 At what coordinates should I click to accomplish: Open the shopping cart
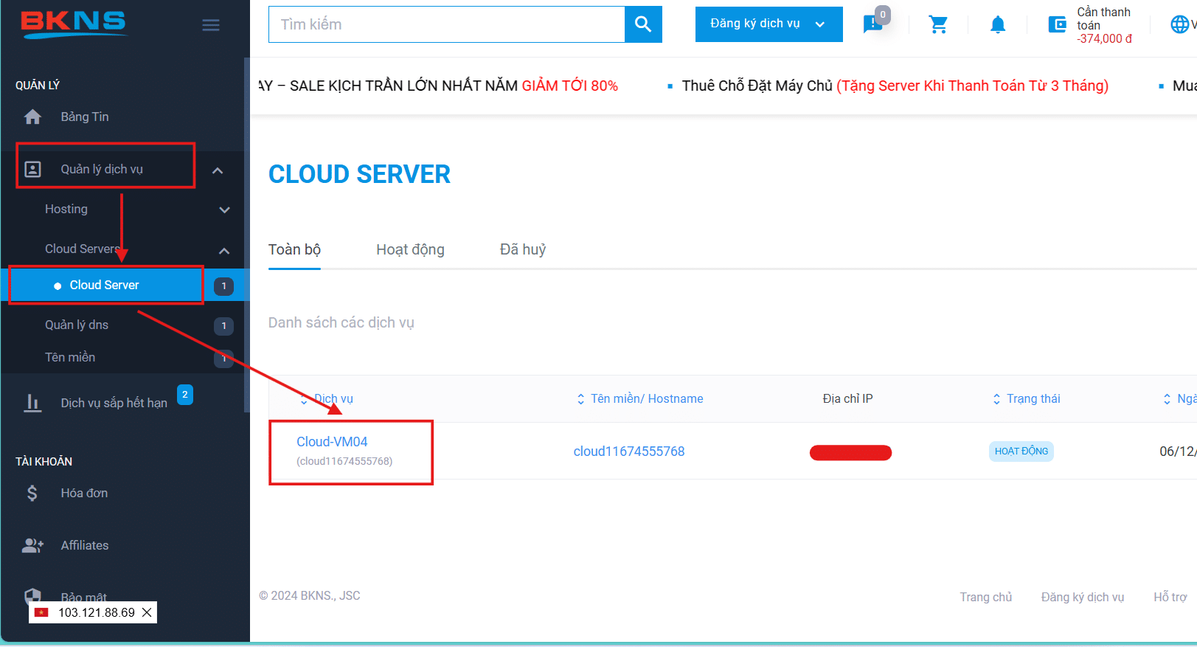(x=938, y=24)
